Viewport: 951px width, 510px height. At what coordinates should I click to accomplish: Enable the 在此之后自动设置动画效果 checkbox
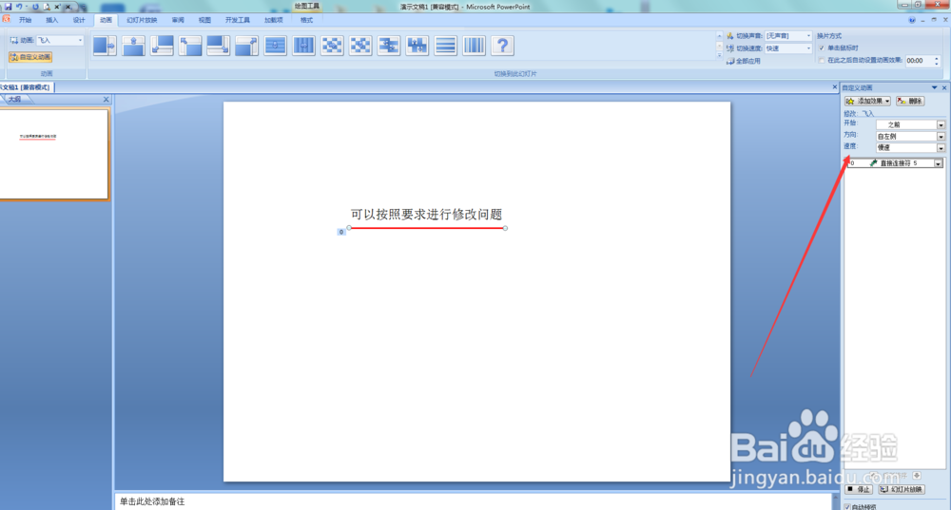tap(822, 61)
